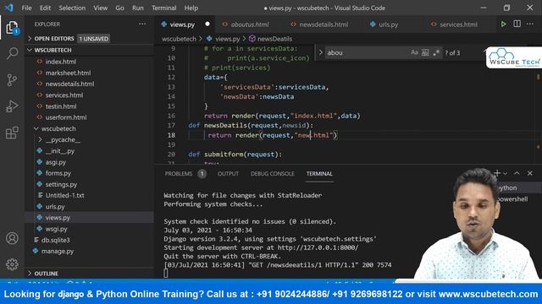Click the newsDeatils breadcrumb symbol
The width and height of the screenshot is (542, 304).
pyautogui.click(x=274, y=39)
